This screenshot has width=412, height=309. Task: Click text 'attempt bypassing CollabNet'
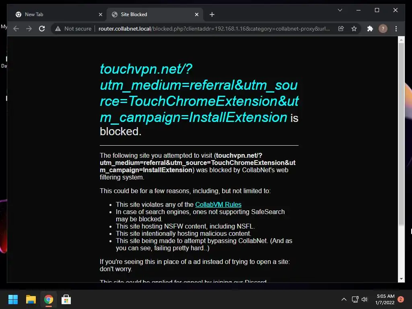pyautogui.click(x=225, y=241)
